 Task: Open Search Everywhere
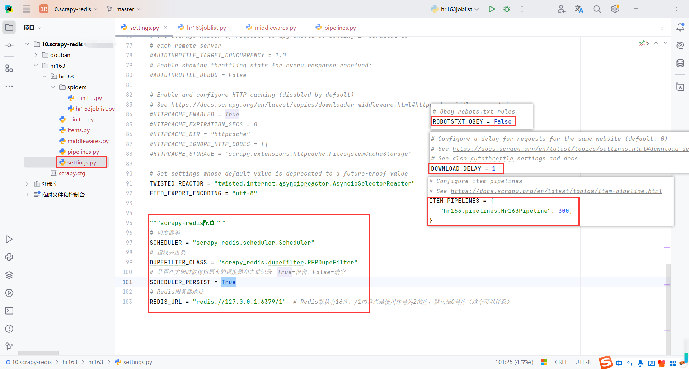point(597,9)
